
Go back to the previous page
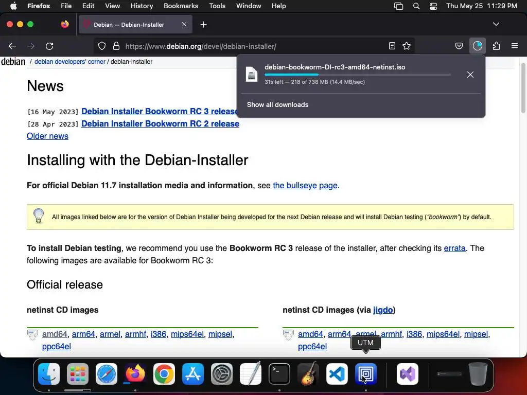(x=12, y=46)
